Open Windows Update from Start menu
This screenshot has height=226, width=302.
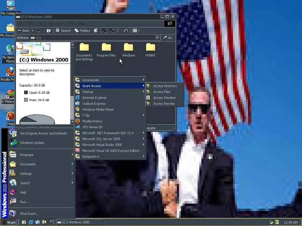click(41, 143)
